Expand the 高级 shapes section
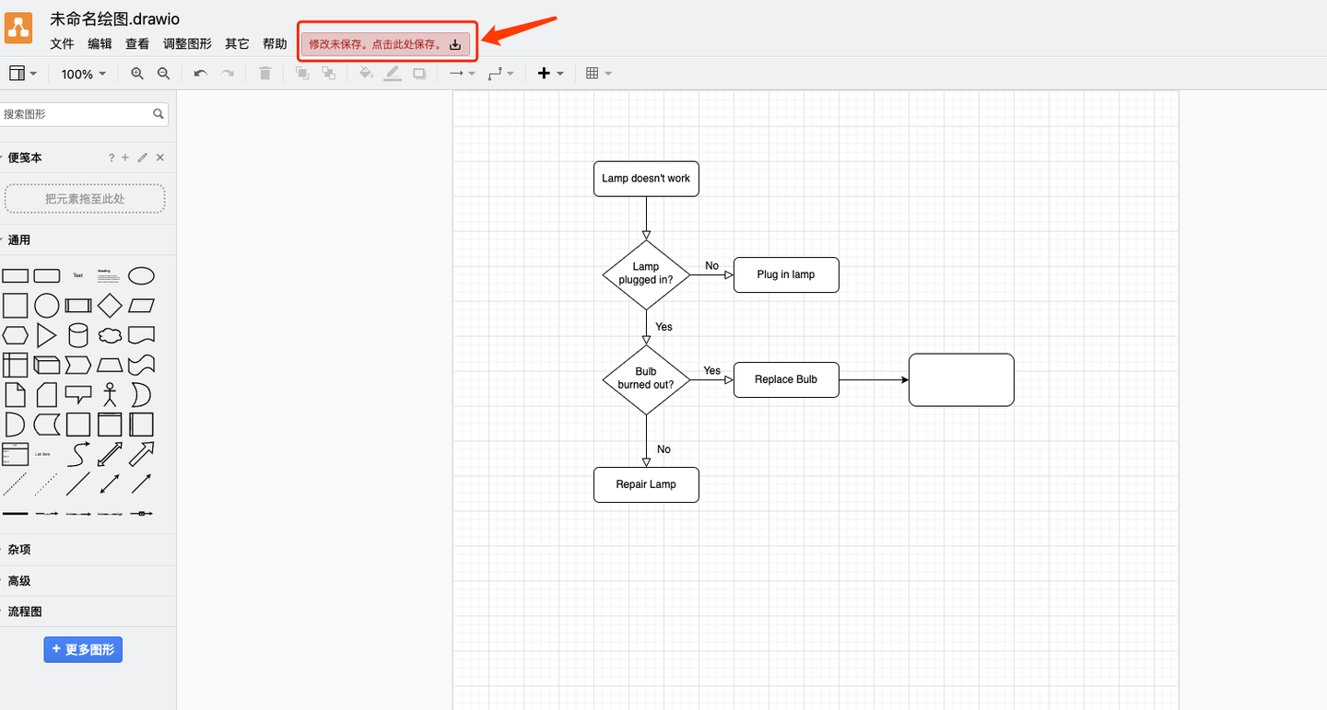Image resolution: width=1327 pixels, height=710 pixels. (x=18, y=580)
